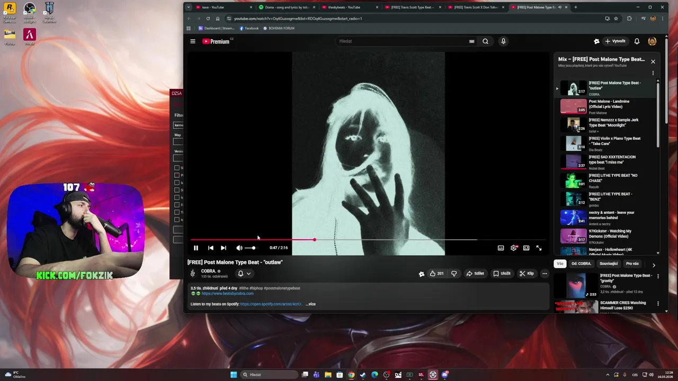Select the Související filter chip
Screen dimensions: 678x381
pos(609,264)
